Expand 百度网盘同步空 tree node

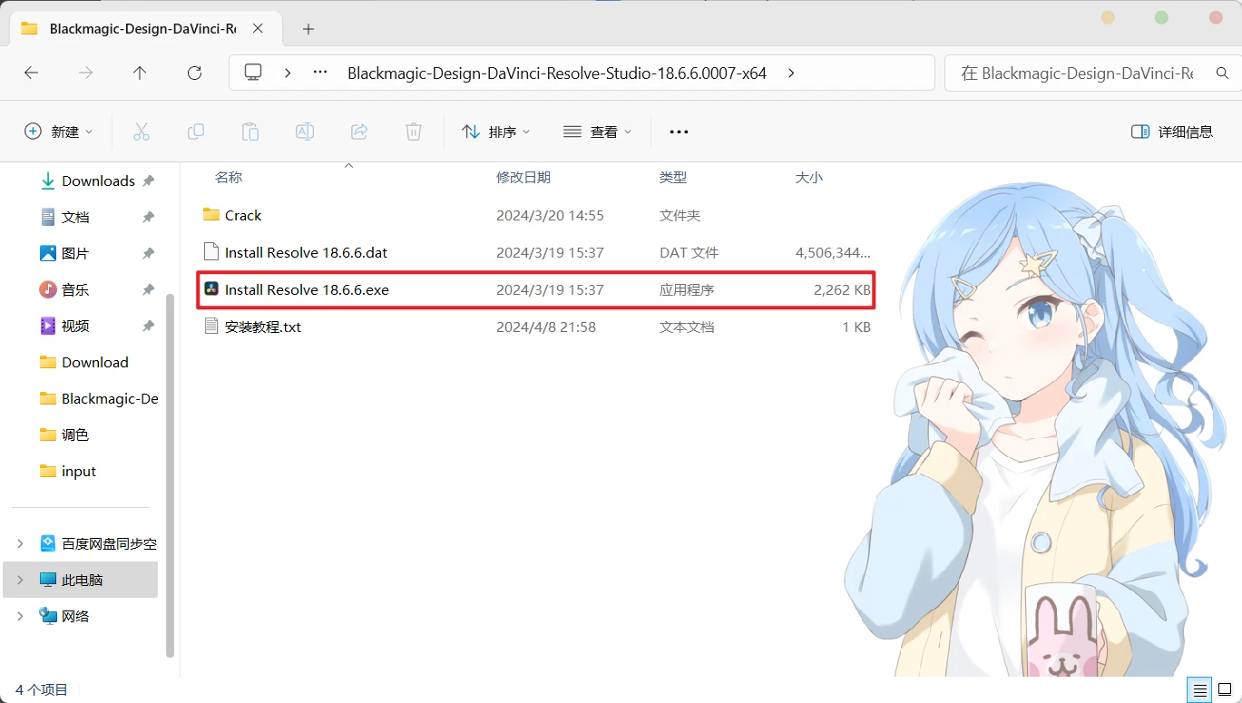click(20, 543)
